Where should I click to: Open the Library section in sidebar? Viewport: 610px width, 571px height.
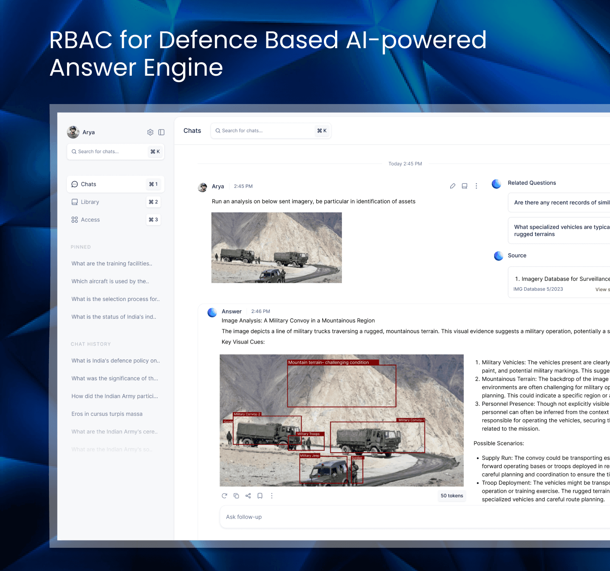point(116,202)
